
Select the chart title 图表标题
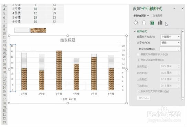click(x=68, y=40)
